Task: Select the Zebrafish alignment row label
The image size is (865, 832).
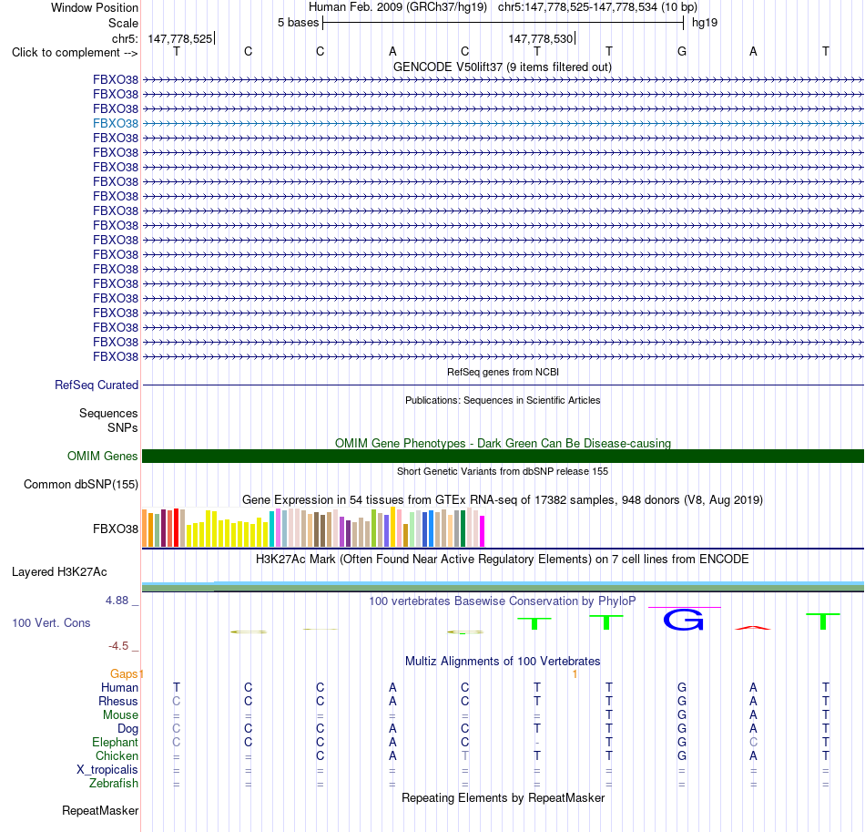Action: pos(114,784)
